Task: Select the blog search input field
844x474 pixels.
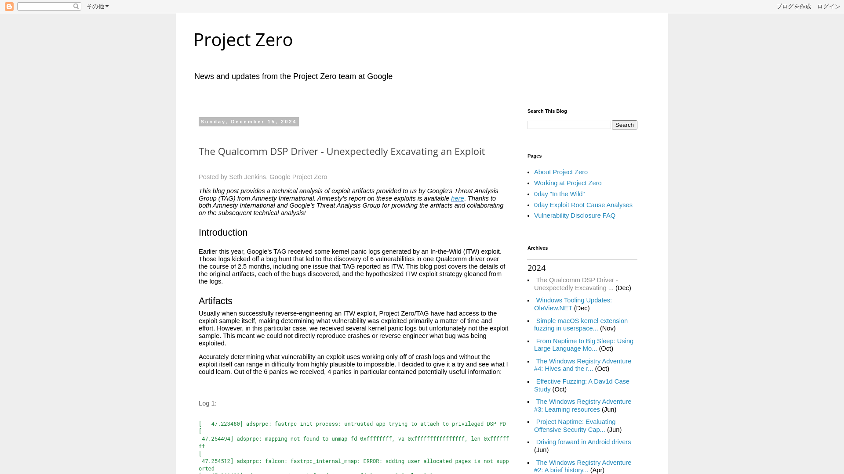Action: 569,125
